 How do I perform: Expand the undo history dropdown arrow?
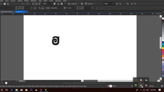(25, 4)
